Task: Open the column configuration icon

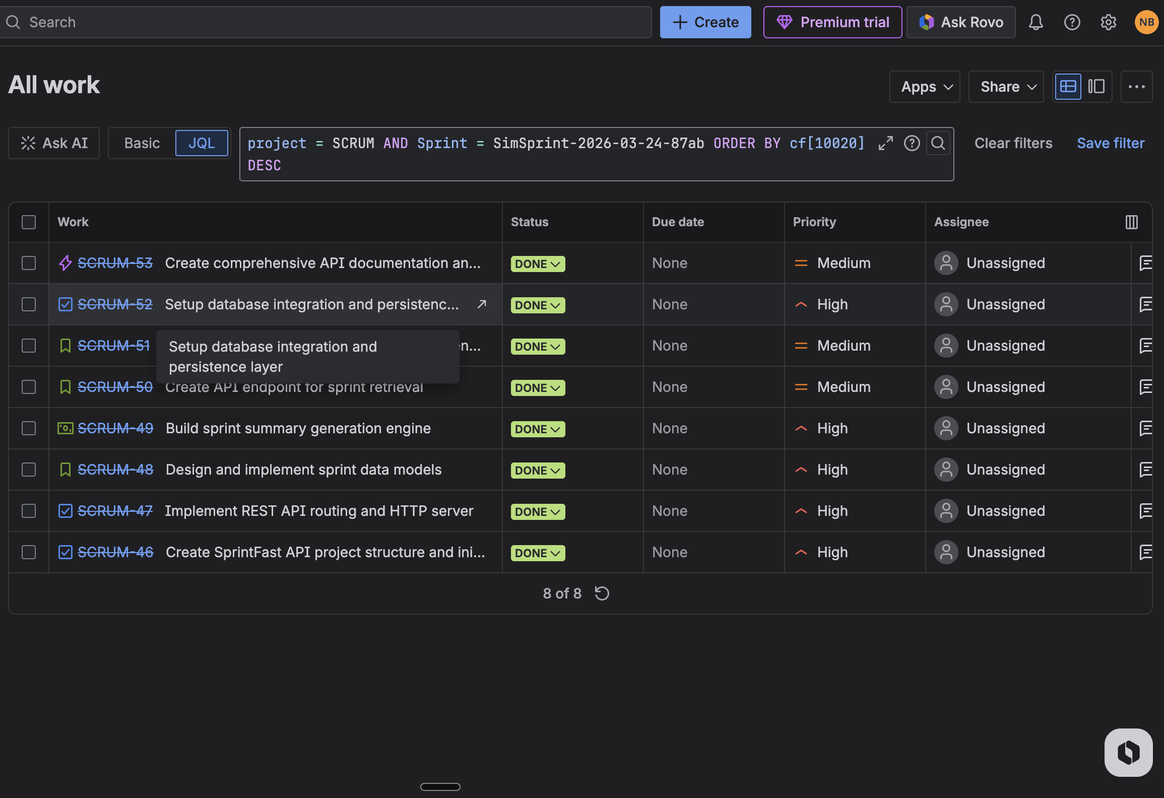Action: [x=1131, y=222]
